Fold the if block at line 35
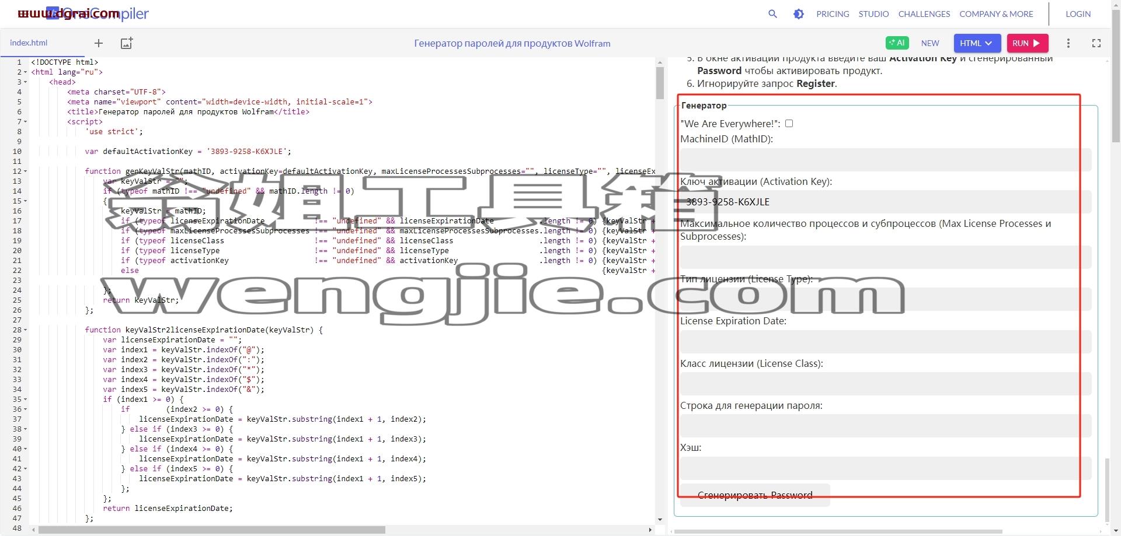The width and height of the screenshot is (1121, 536). [x=25, y=400]
